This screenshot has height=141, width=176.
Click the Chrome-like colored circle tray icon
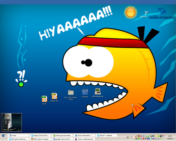click(x=136, y=139)
